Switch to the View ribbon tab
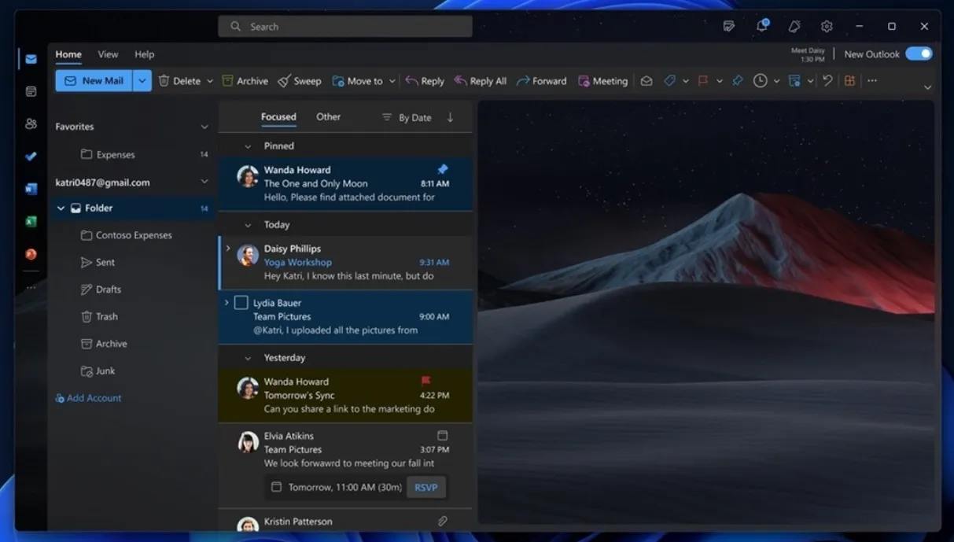 (108, 54)
